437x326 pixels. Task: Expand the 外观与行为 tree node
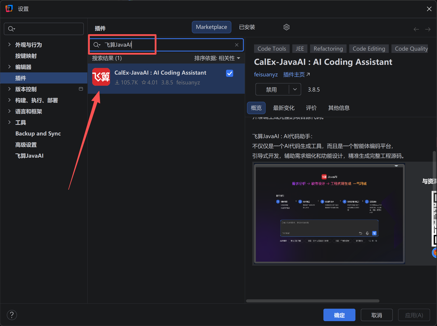[x=9, y=45]
